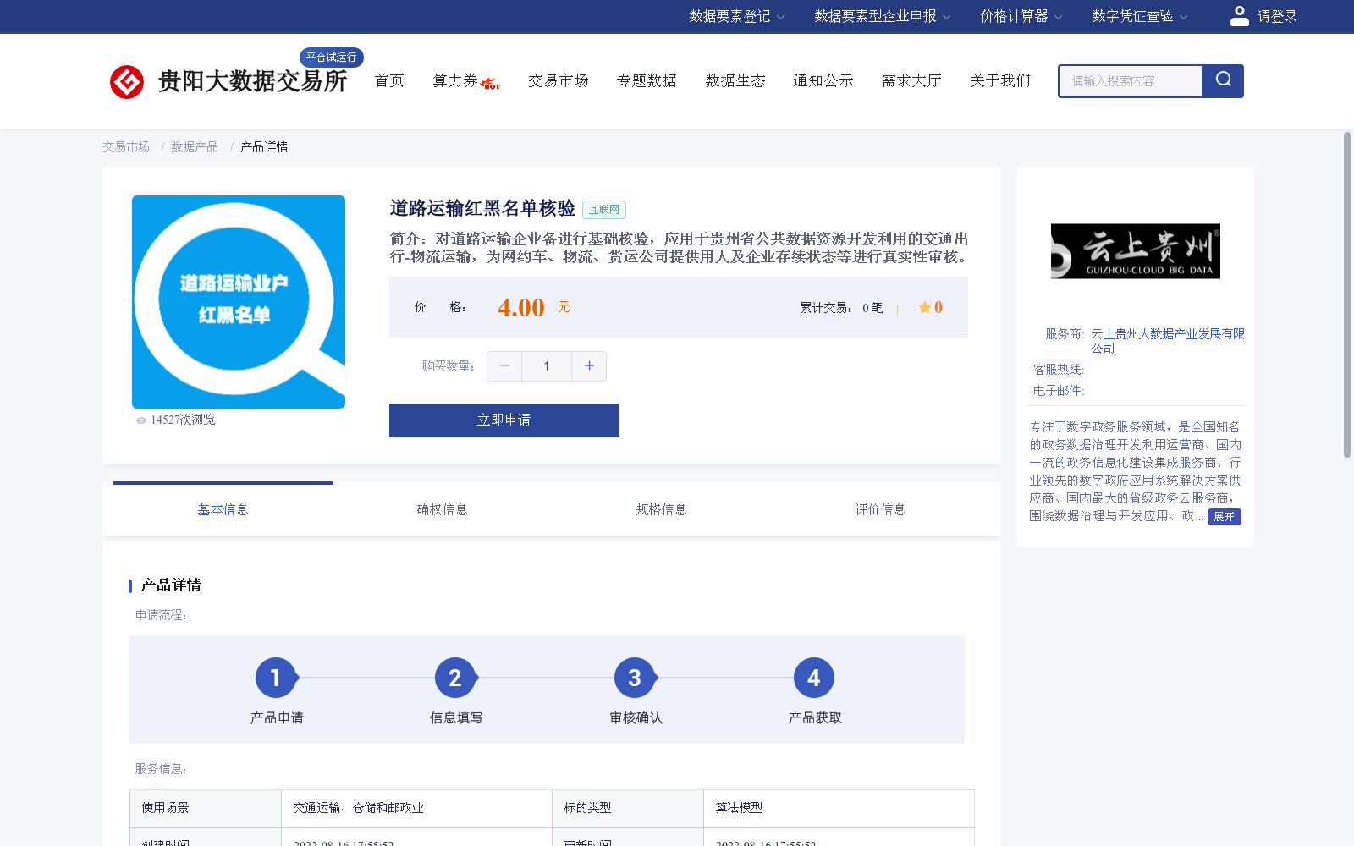Viewport: 1354px width, 846px height.
Task: Click the 道路运输业户红黑名单 product image
Action: (239, 302)
